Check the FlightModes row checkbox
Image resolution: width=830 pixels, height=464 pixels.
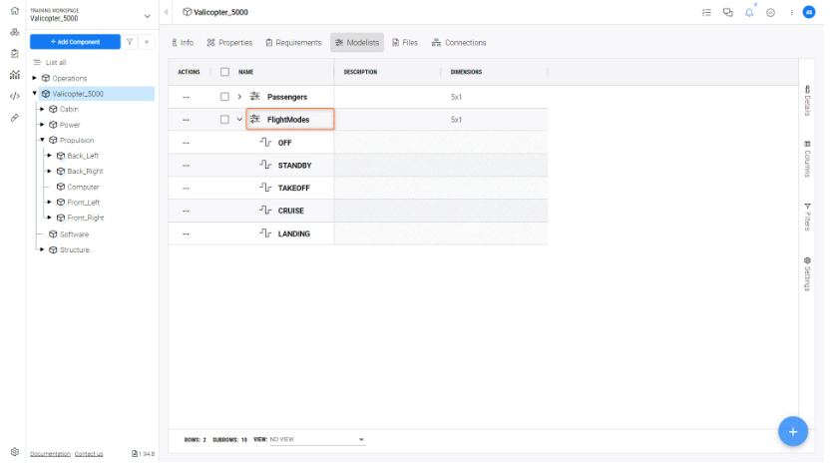[226, 120]
